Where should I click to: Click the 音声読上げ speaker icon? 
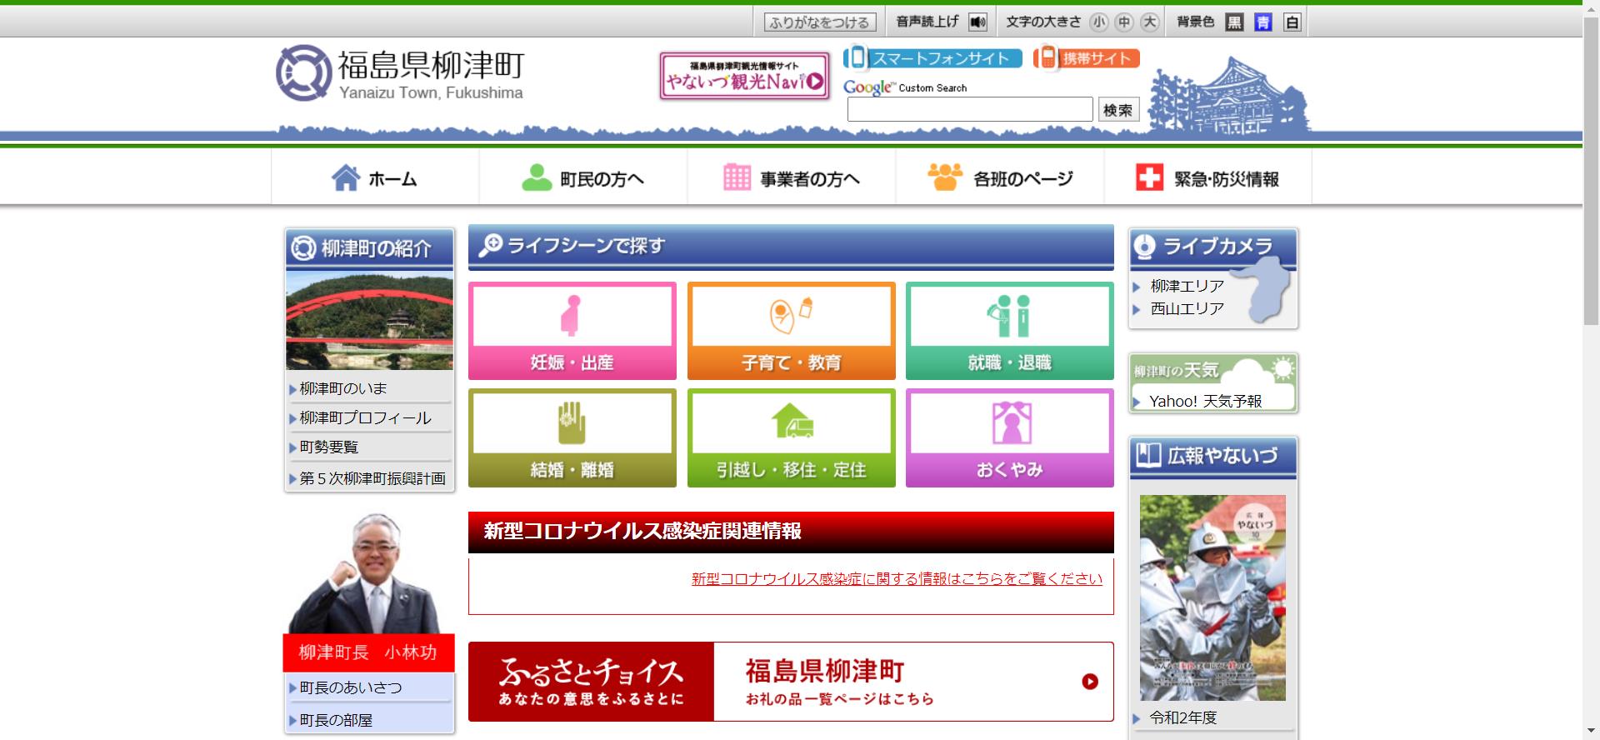(x=978, y=22)
